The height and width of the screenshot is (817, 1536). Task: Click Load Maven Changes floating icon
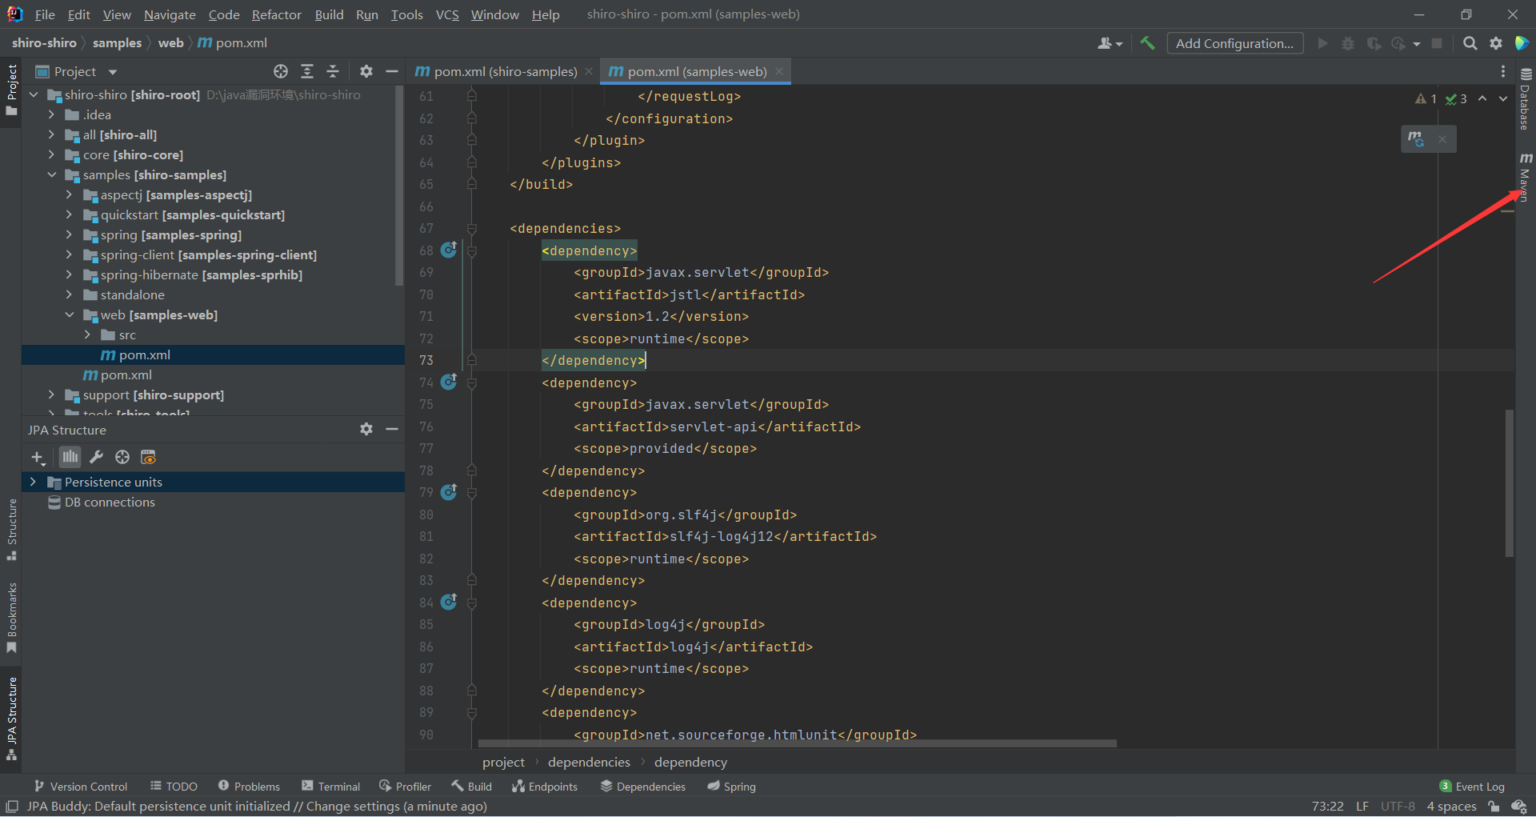click(1416, 138)
